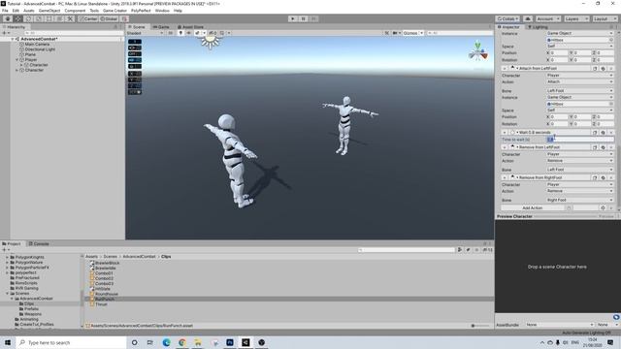Image resolution: width=621 pixels, height=349 pixels.
Task: Open the cloud services icon
Action: click(528, 18)
